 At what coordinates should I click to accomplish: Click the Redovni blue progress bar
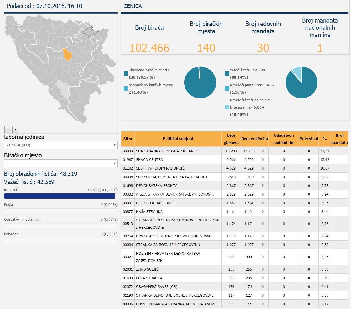click(60, 196)
